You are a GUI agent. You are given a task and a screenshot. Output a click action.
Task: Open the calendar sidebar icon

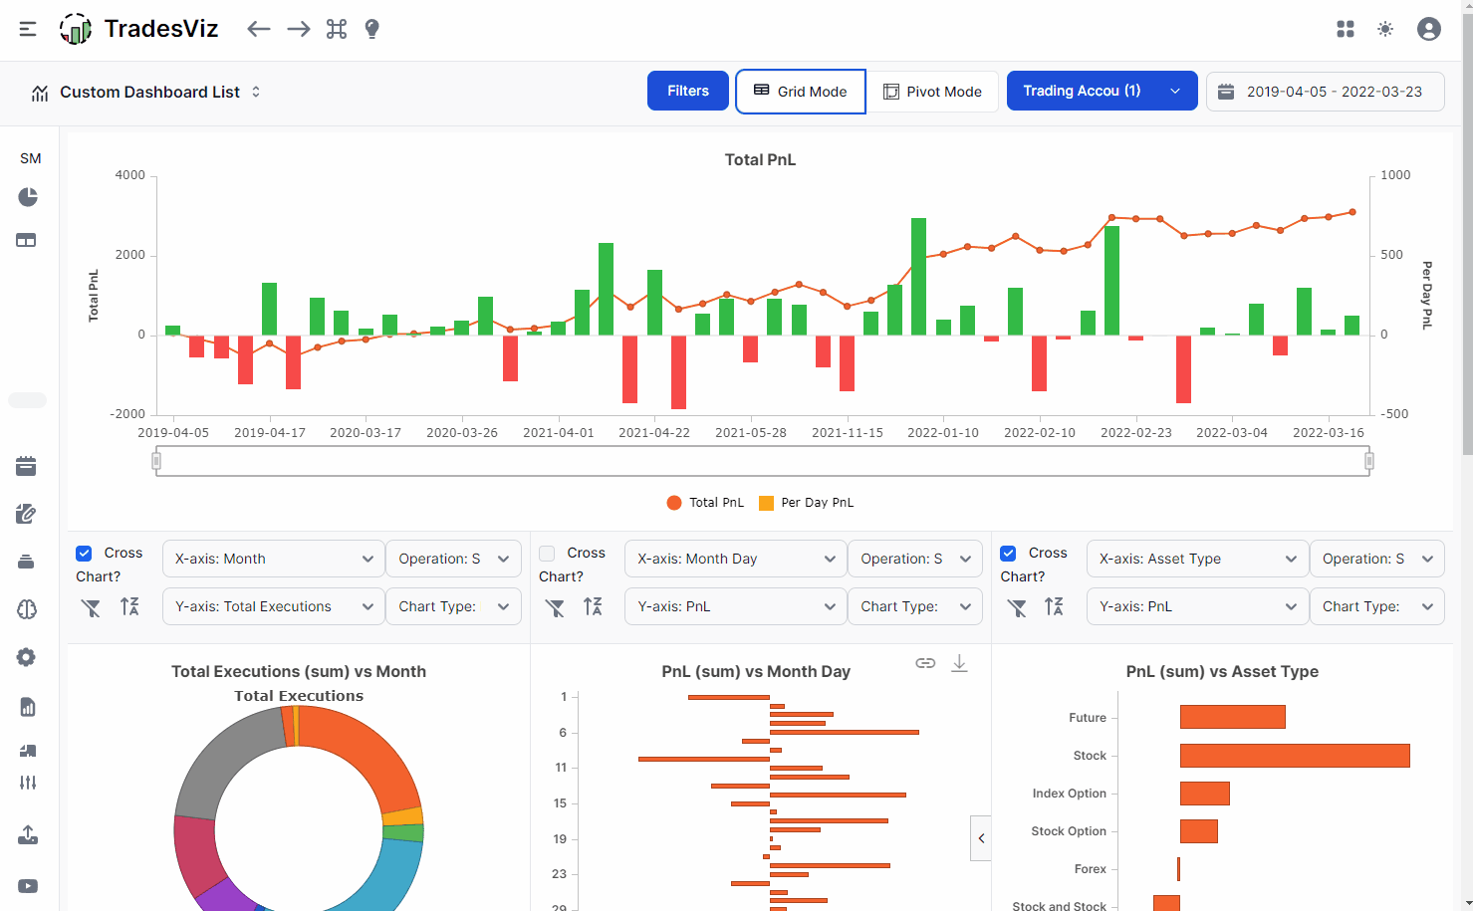(26, 466)
